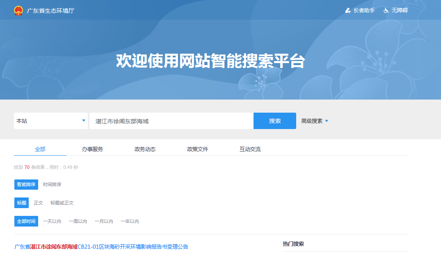The width and height of the screenshot is (441, 254).
Task: Filter results to 一周以内
Action: click(x=78, y=221)
